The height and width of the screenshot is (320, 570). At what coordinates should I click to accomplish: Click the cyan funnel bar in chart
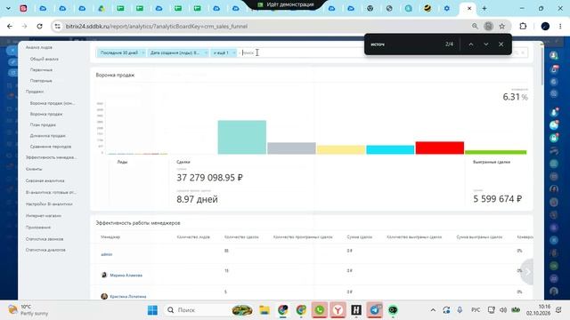pyautogui.click(x=390, y=150)
